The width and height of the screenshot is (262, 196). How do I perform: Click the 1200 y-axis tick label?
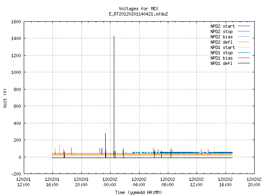[16, 56]
